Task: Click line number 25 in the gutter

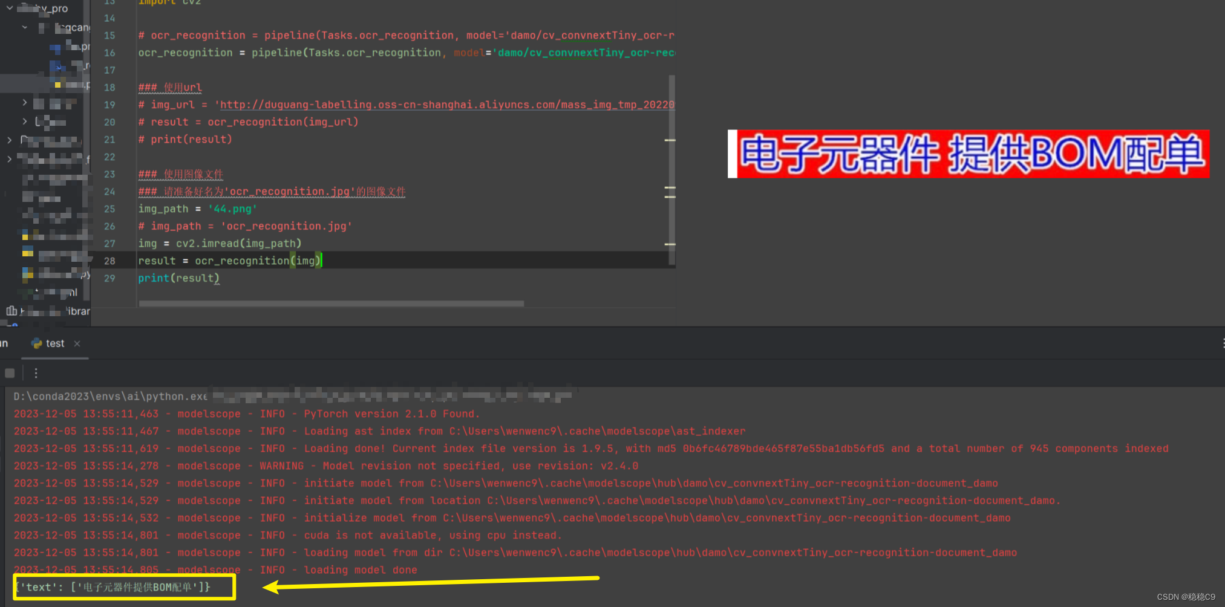Action: coord(109,209)
